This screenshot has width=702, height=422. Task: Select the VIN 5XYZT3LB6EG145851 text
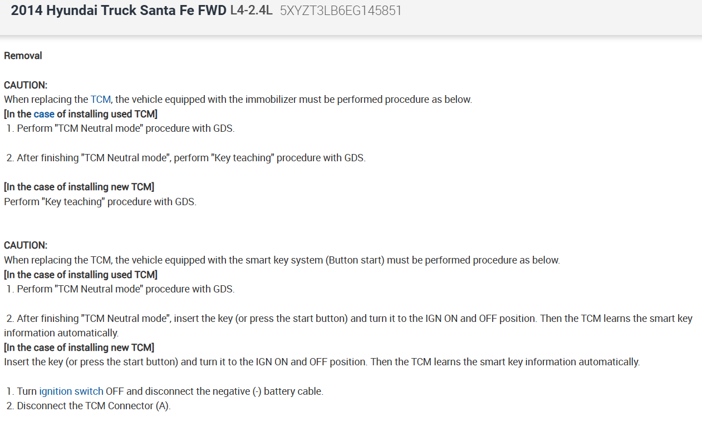click(x=340, y=11)
